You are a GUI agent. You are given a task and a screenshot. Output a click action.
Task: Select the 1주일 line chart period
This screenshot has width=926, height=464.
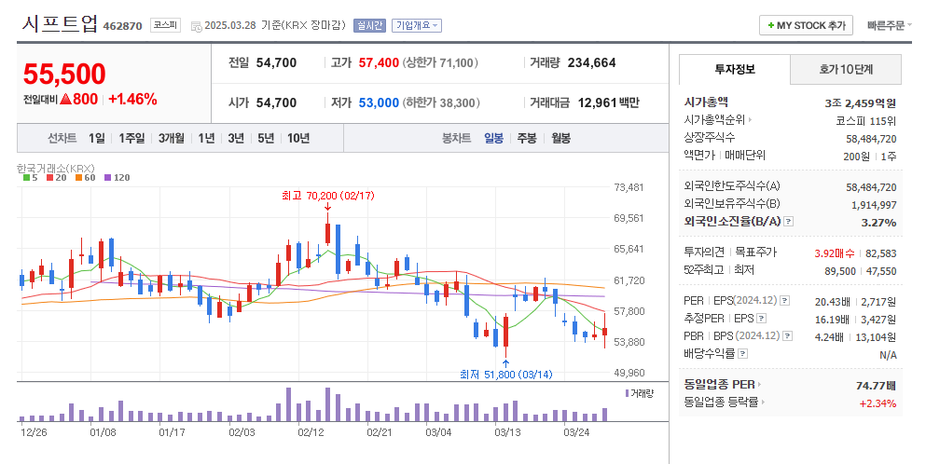point(131,138)
